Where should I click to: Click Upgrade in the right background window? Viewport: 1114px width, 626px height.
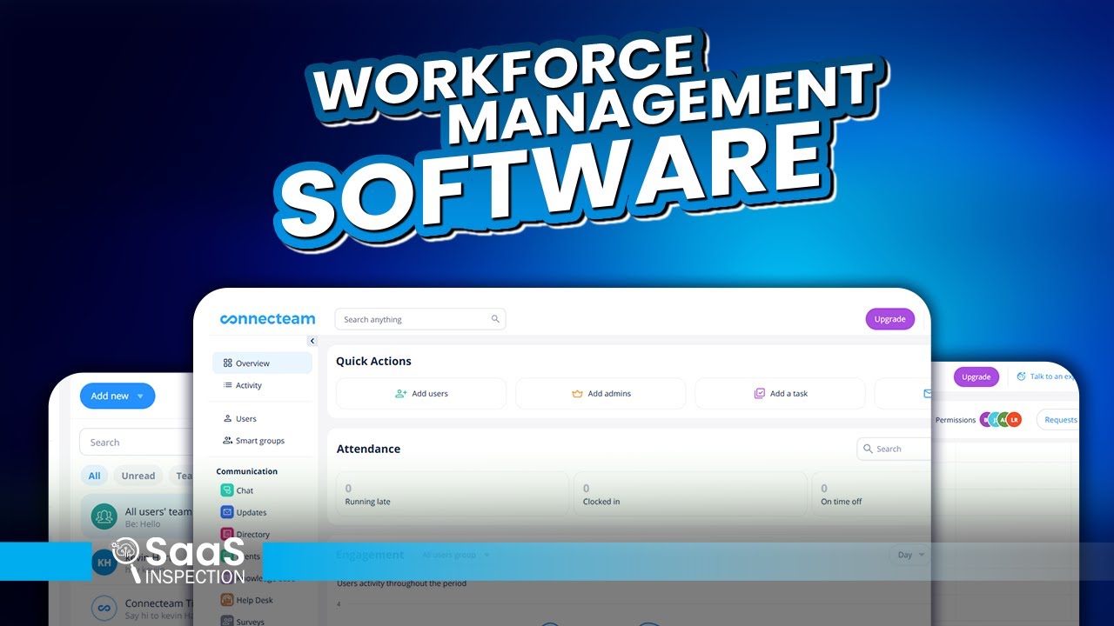tap(976, 376)
